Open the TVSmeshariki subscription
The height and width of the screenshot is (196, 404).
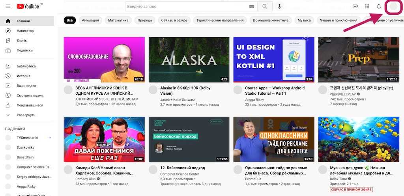tap(28, 138)
